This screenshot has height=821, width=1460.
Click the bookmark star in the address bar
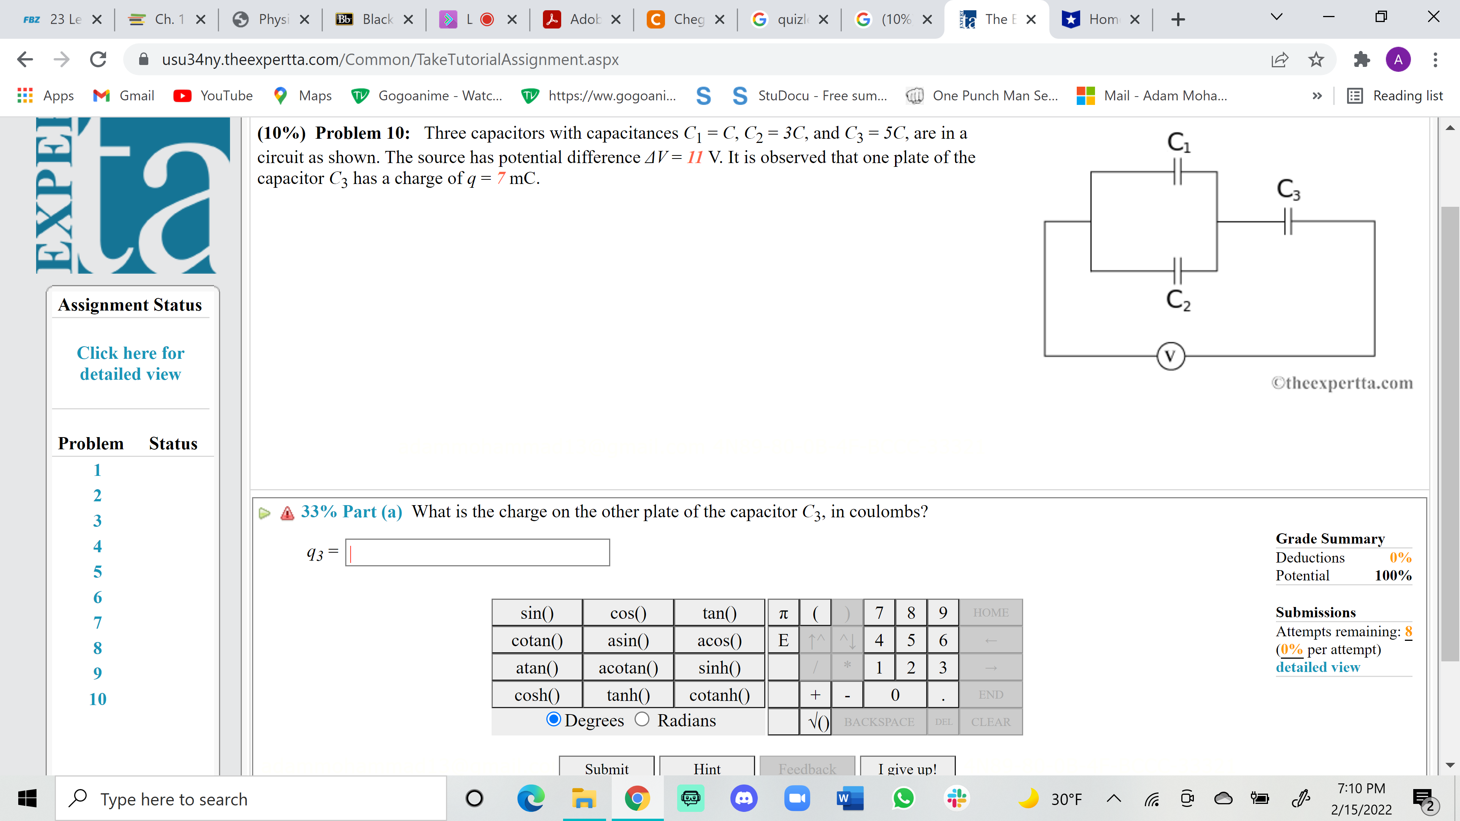(1316, 60)
